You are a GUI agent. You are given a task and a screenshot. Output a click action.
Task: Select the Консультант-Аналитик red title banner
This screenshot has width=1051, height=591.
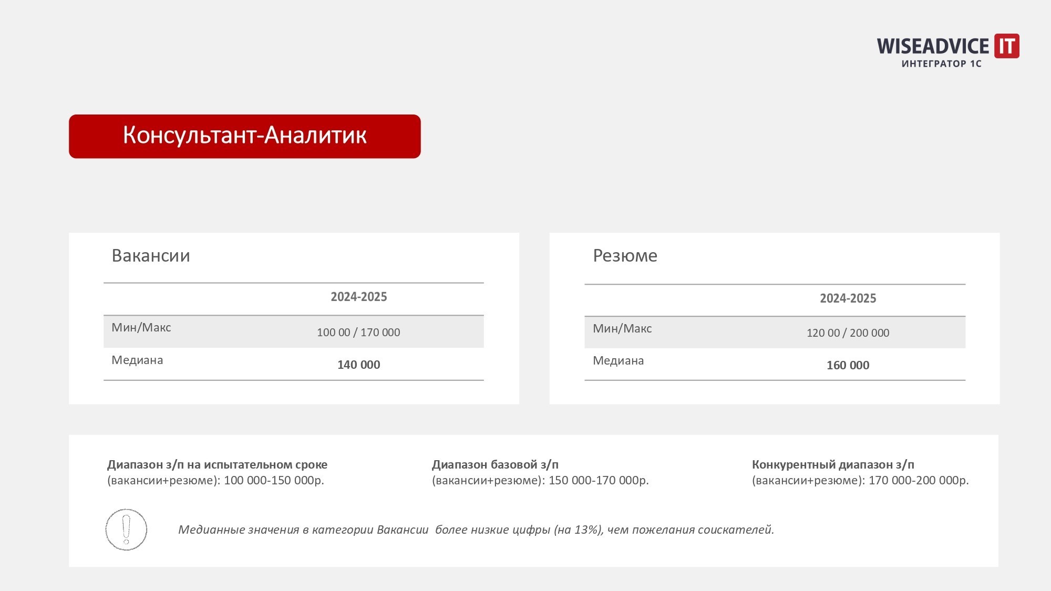coord(245,136)
